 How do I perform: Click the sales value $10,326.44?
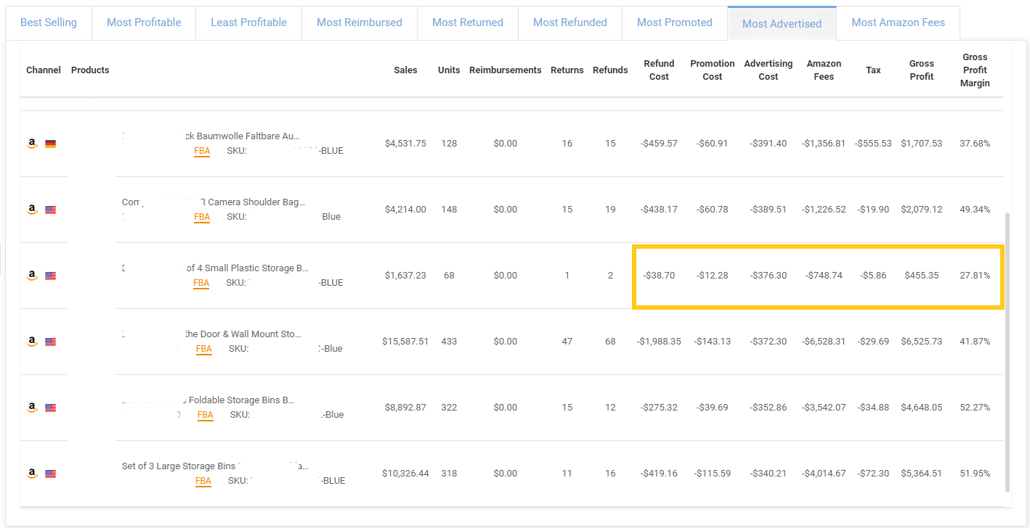(x=405, y=474)
